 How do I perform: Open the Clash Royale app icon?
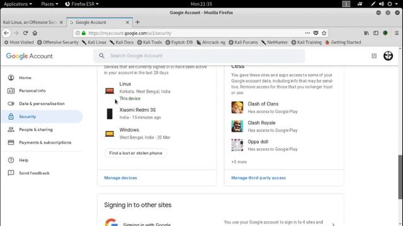coord(237,126)
